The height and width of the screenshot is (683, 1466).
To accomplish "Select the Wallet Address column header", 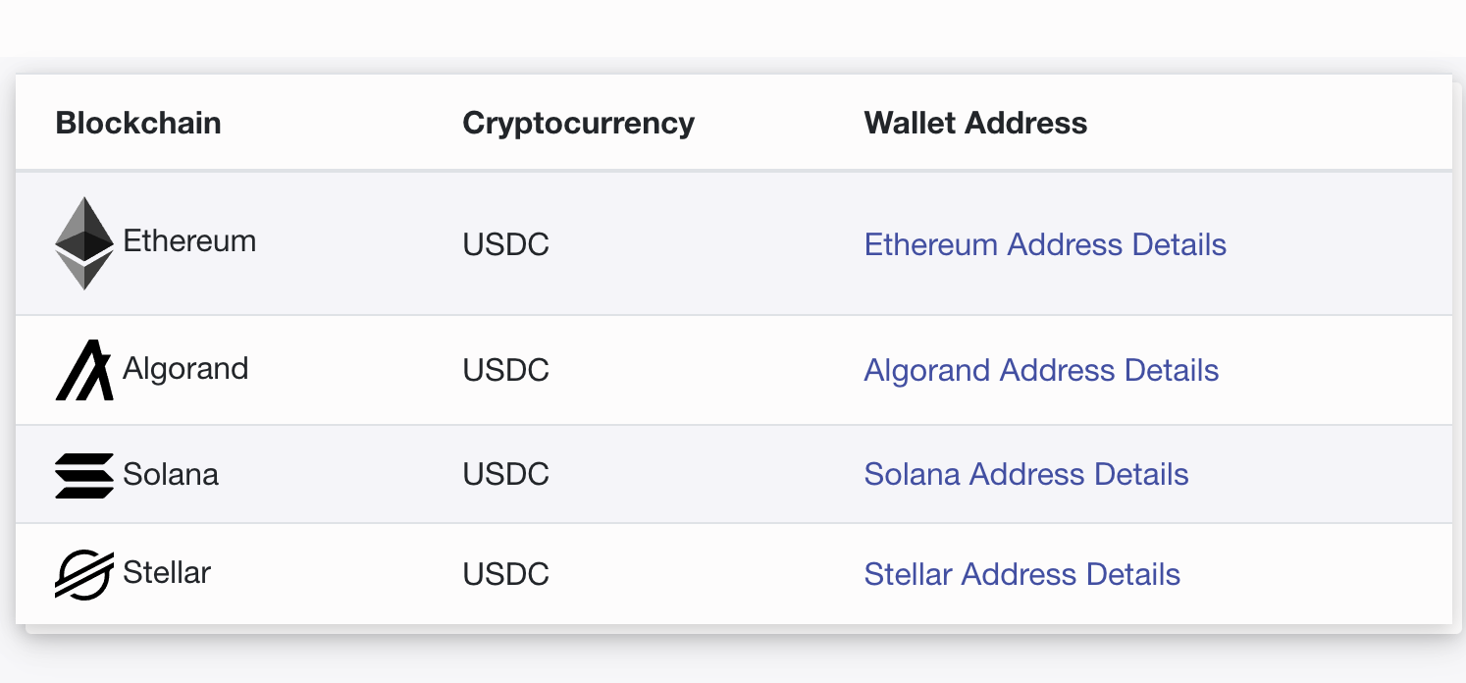I will [x=975, y=123].
